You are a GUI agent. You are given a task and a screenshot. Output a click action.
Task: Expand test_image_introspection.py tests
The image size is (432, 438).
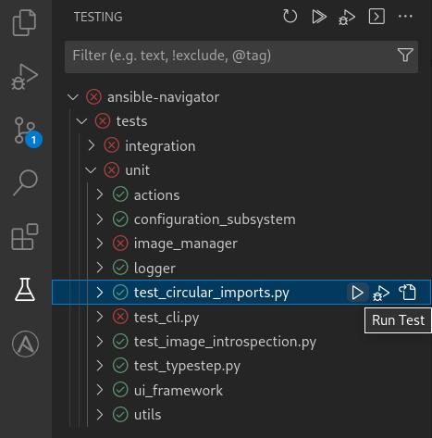point(100,342)
